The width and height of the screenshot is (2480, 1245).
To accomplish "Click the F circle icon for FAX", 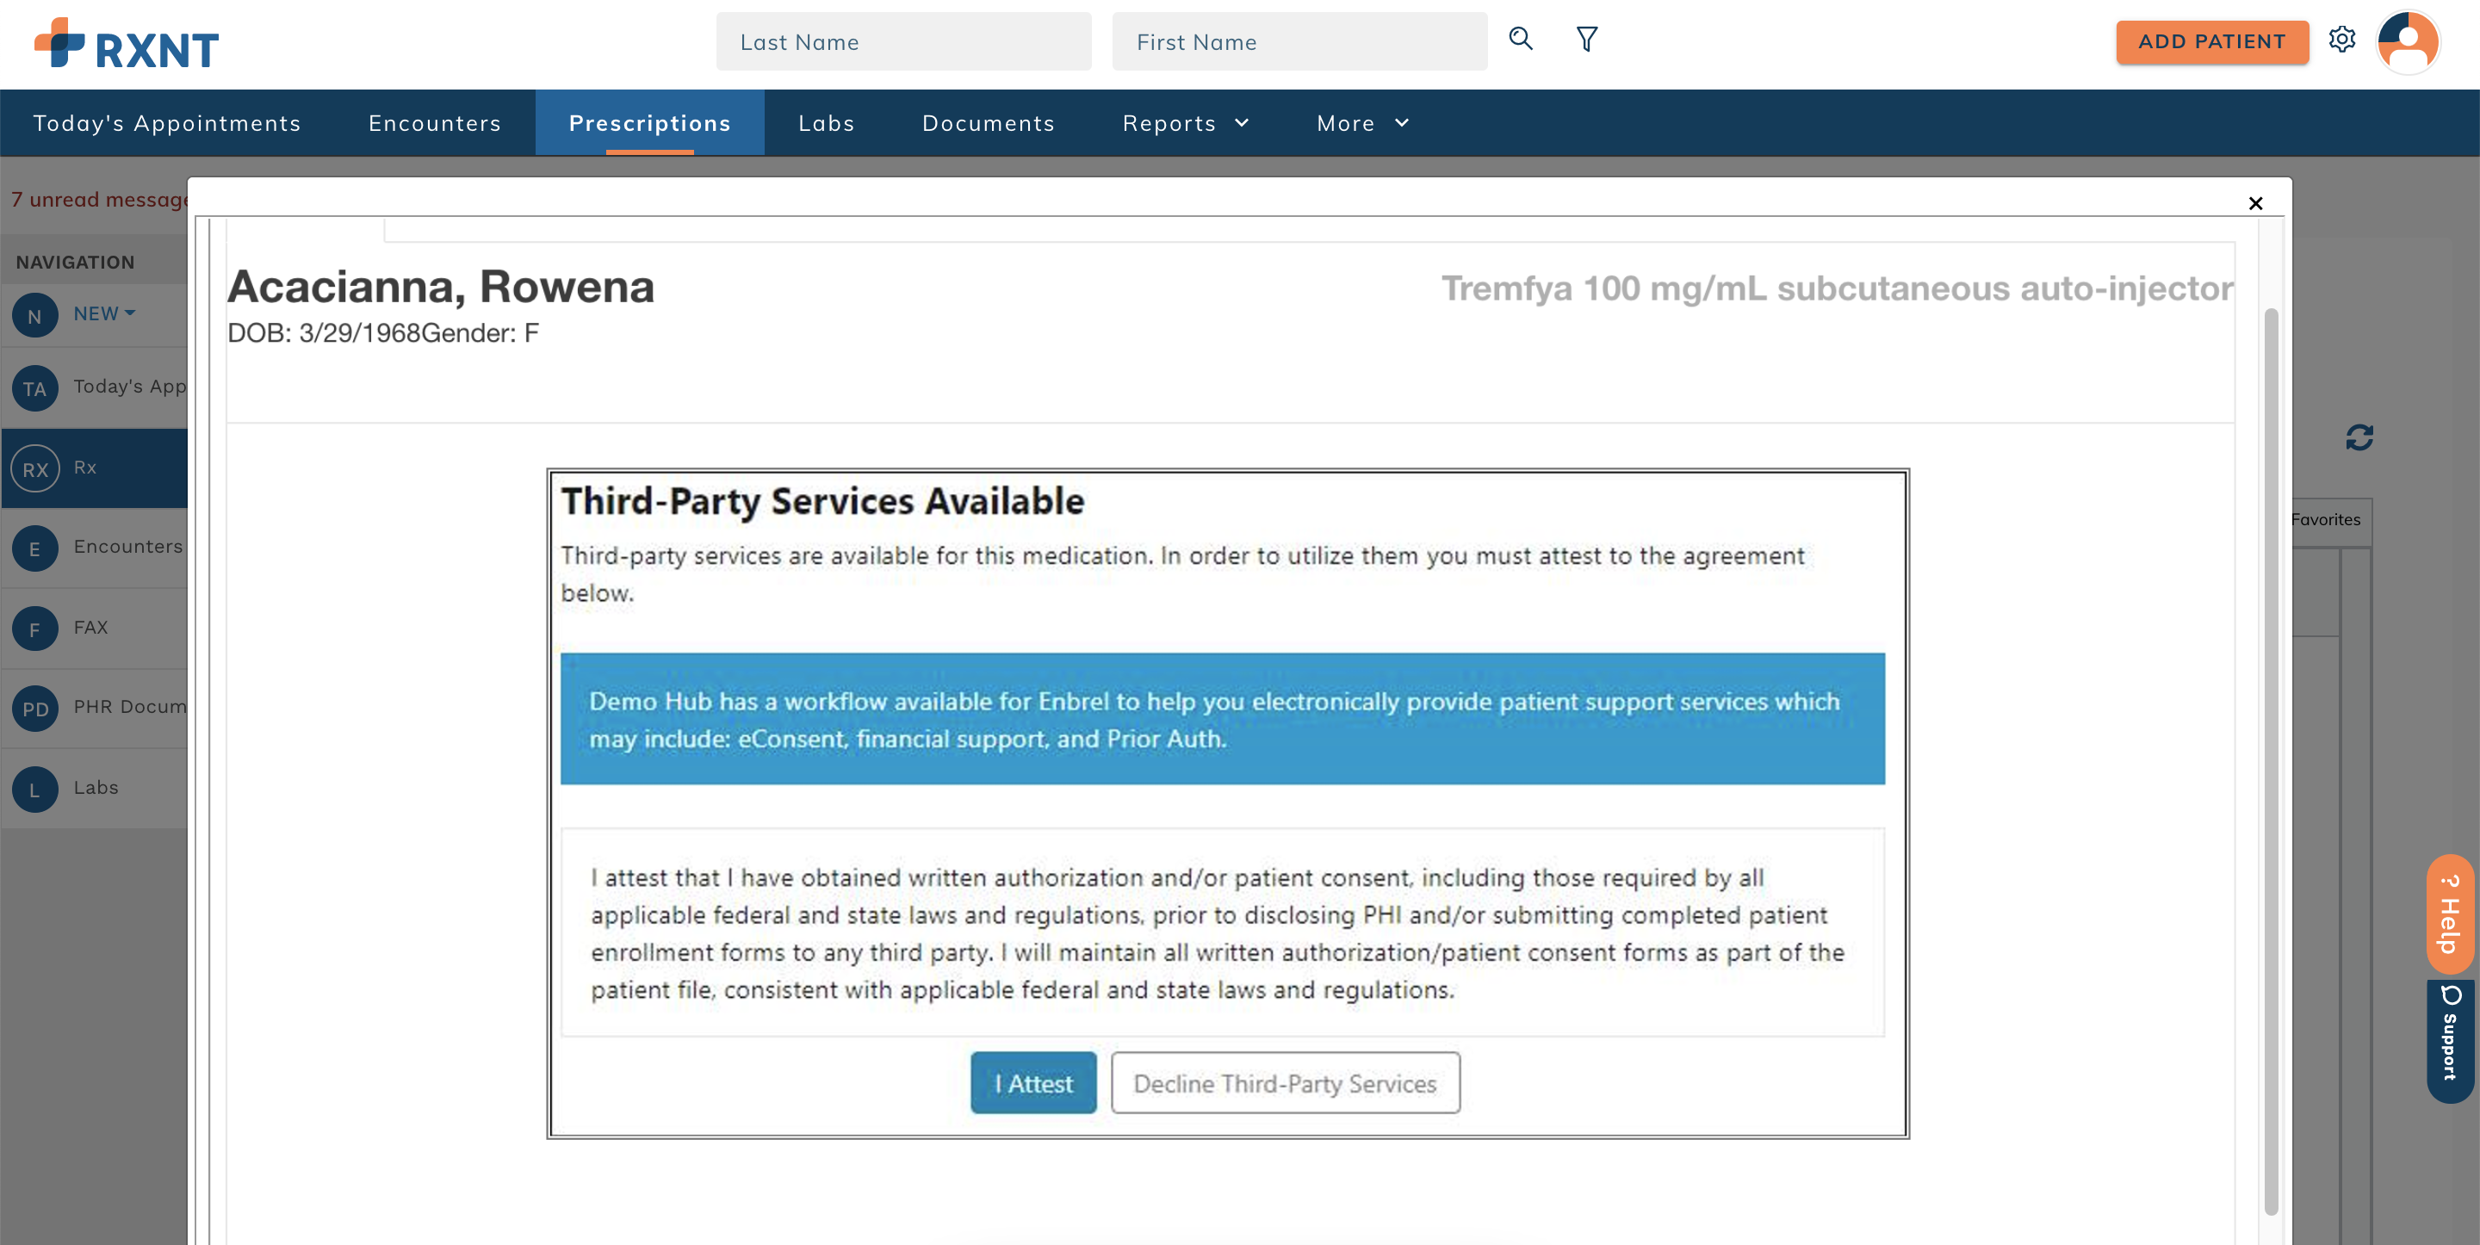I will pyautogui.click(x=34, y=629).
